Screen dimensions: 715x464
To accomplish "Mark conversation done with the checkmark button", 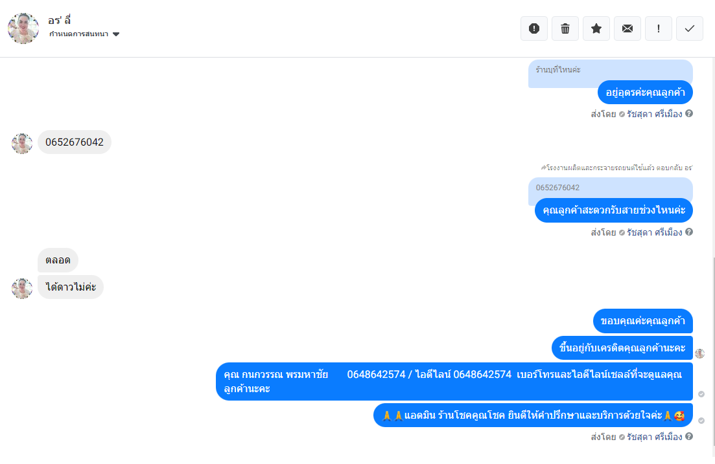I will tap(690, 28).
